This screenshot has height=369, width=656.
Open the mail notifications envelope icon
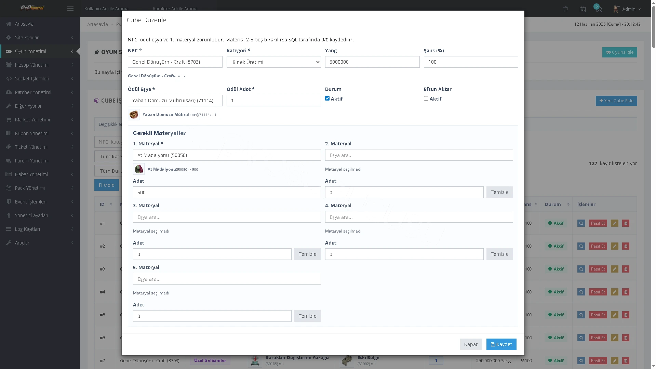(x=599, y=9)
